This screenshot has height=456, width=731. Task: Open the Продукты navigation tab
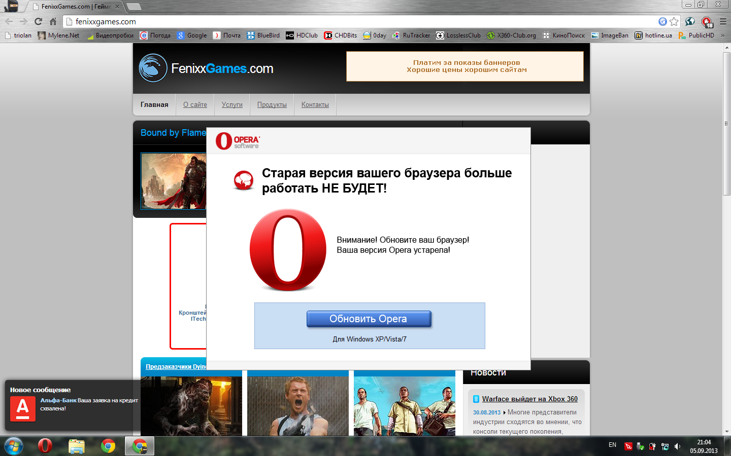[x=272, y=105]
